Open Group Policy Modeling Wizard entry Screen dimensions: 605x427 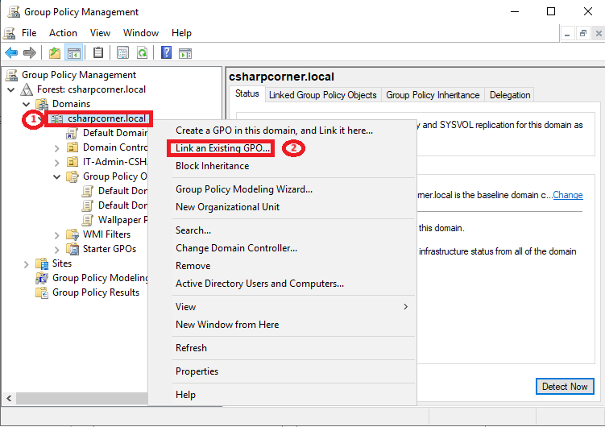tap(244, 189)
